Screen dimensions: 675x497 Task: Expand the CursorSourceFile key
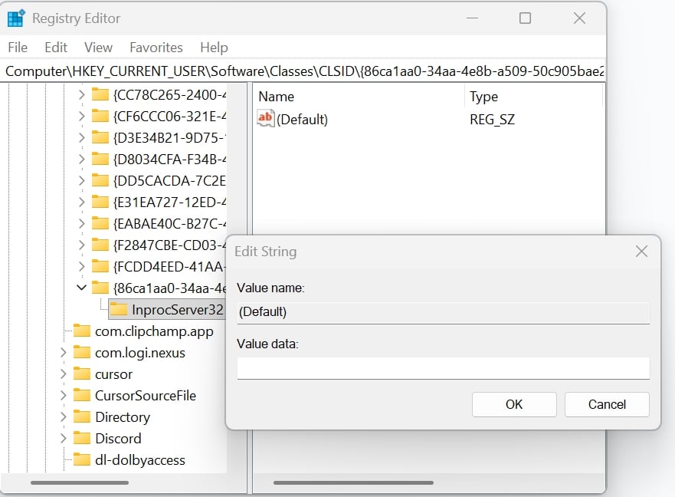click(64, 395)
